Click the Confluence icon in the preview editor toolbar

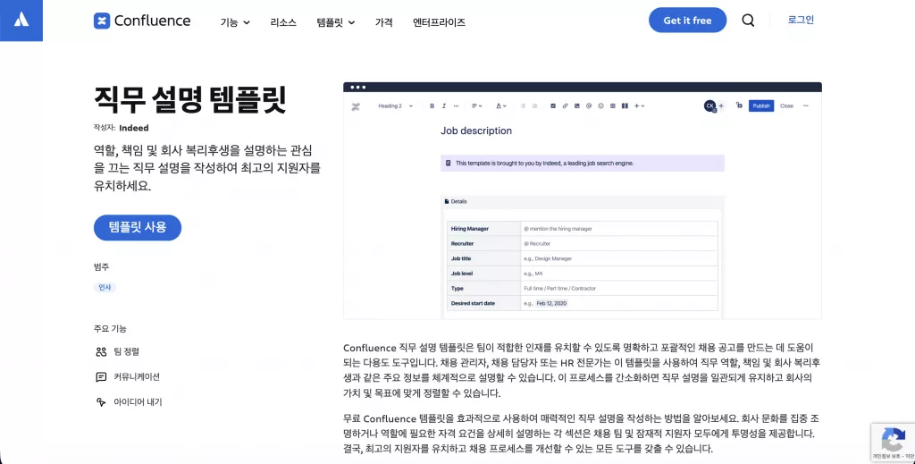(356, 106)
